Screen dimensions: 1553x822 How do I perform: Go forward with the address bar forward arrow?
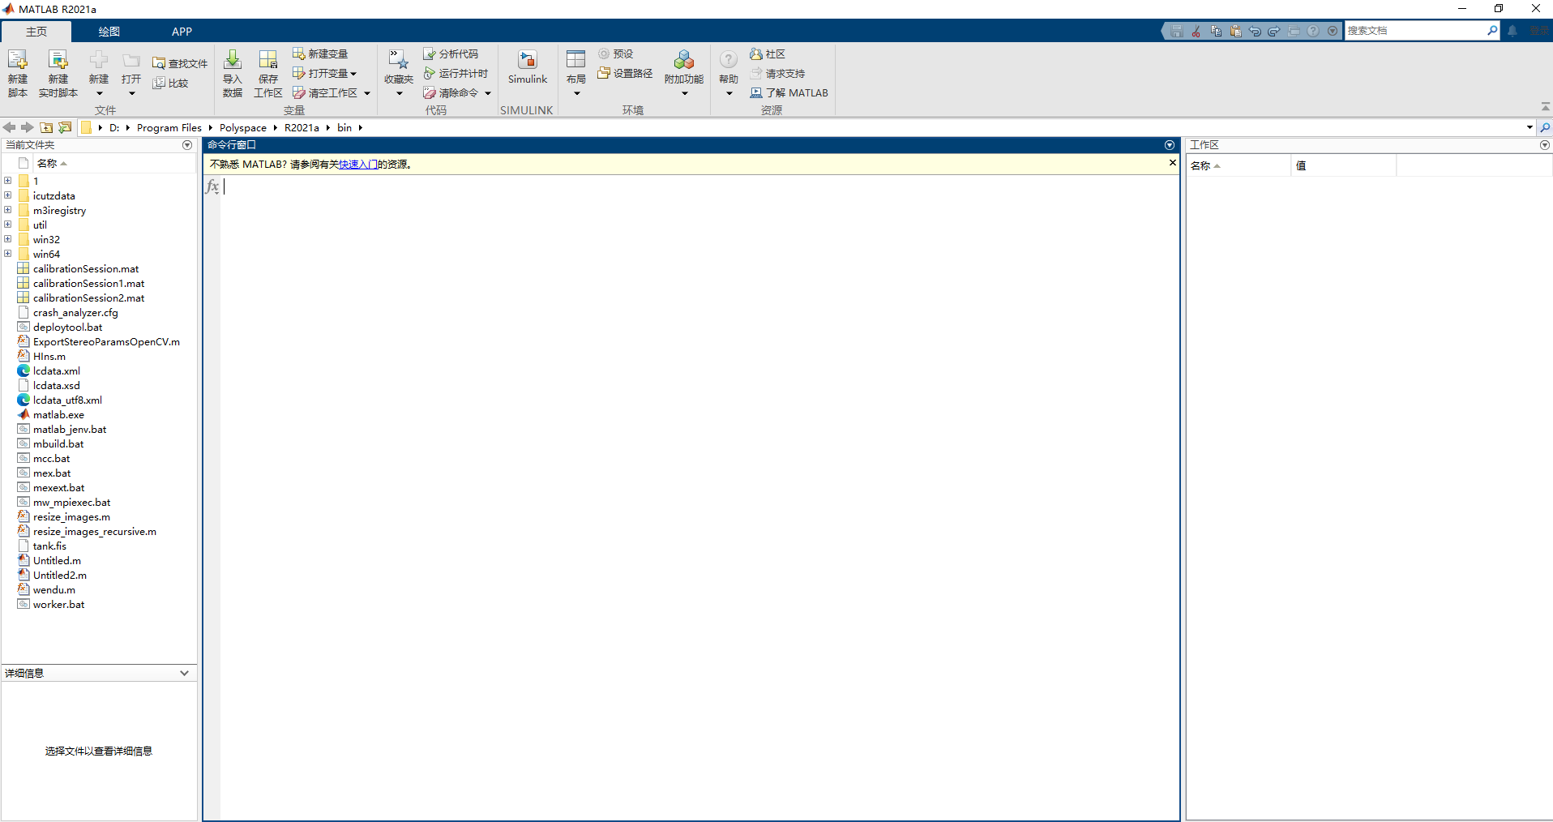(28, 127)
